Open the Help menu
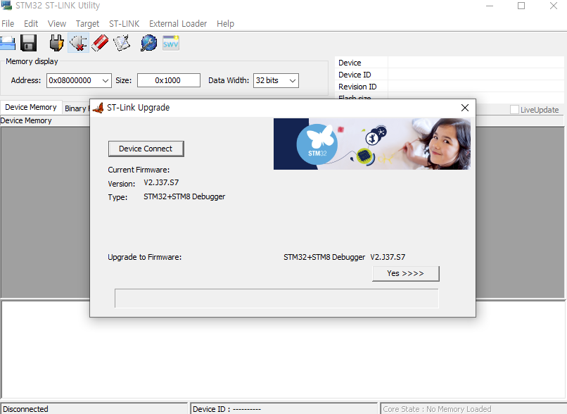 click(x=225, y=24)
